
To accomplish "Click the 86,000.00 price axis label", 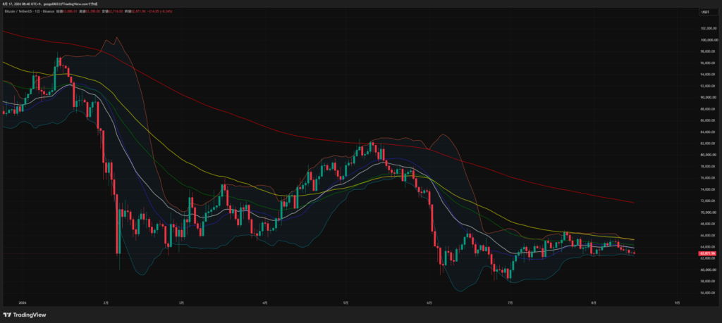I will coord(707,120).
